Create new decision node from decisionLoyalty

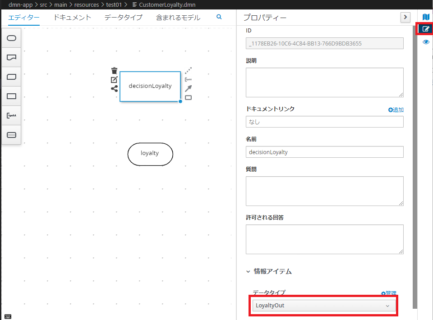click(189, 98)
